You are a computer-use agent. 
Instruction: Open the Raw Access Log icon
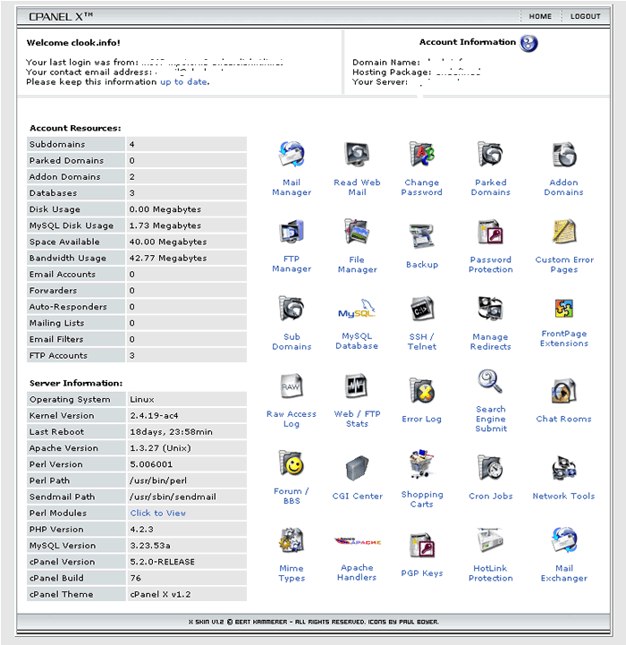point(292,386)
